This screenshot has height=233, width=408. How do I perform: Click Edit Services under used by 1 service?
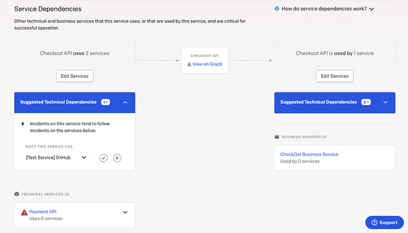[x=335, y=76]
